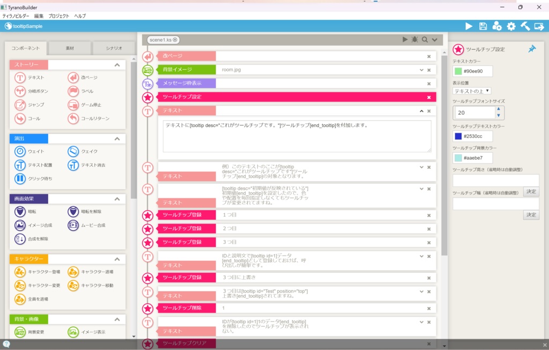
Task: Collapse the 演出 section
Action: click(117, 139)
